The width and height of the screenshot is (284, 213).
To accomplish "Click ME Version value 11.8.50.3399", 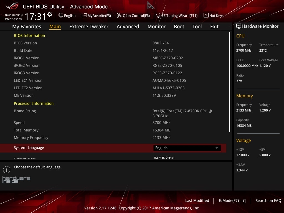I will click(x=164, y=95).
